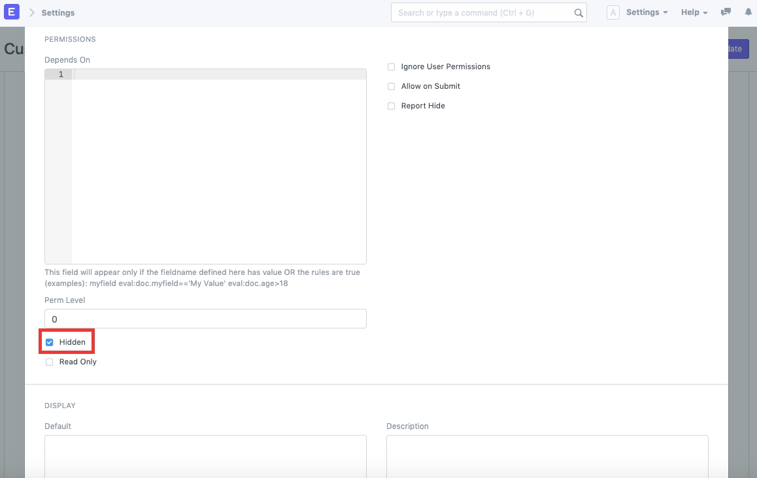Click into the Default text area

pos(205,456)
